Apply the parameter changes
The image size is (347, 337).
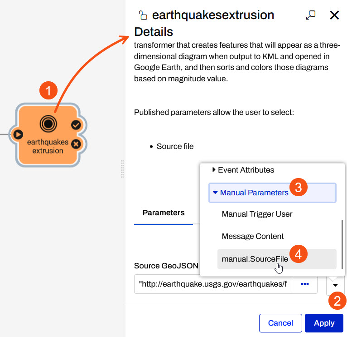coord(324,323)
